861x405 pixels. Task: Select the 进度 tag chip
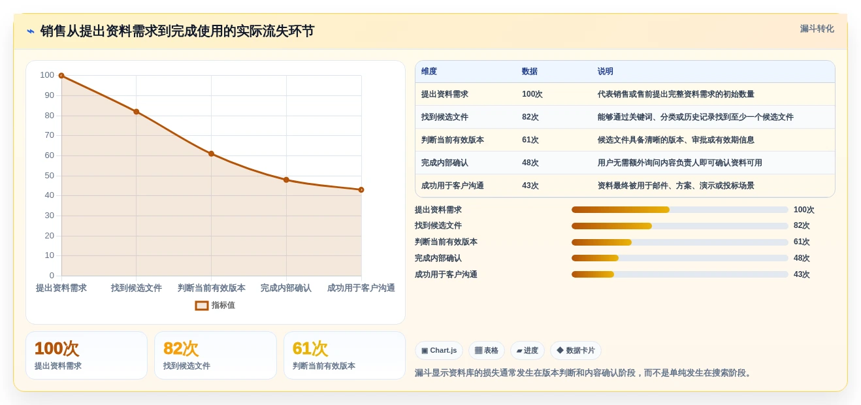(x=527, y=351)
